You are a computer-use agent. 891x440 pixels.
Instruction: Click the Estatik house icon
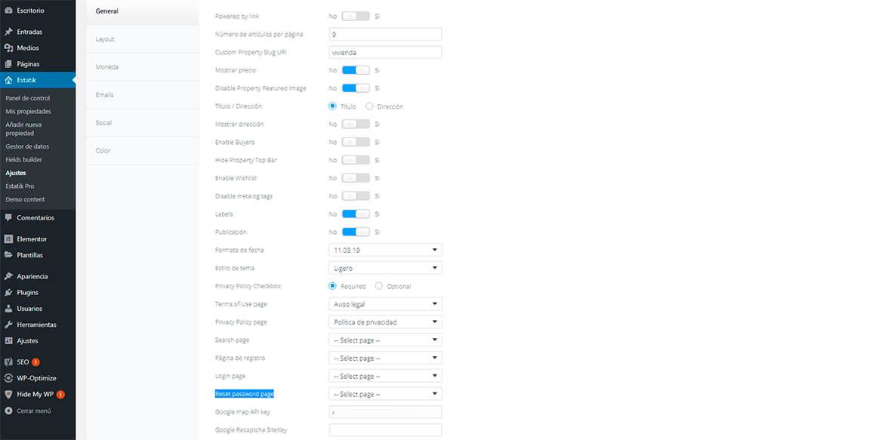coord(8,80)
